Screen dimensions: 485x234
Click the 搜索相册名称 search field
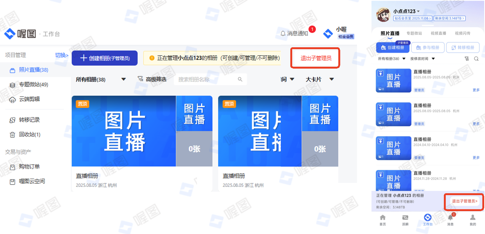pos(210,79)
